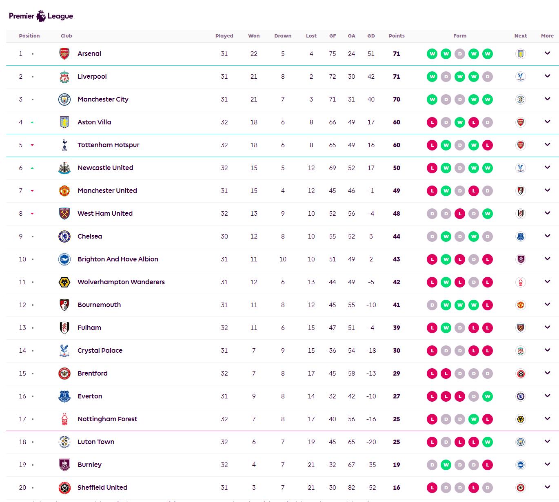Image resolution: width=559 pixels, height=502 pixels.
Task: Expand the Luton Town row details
Action: pos(548,442)
